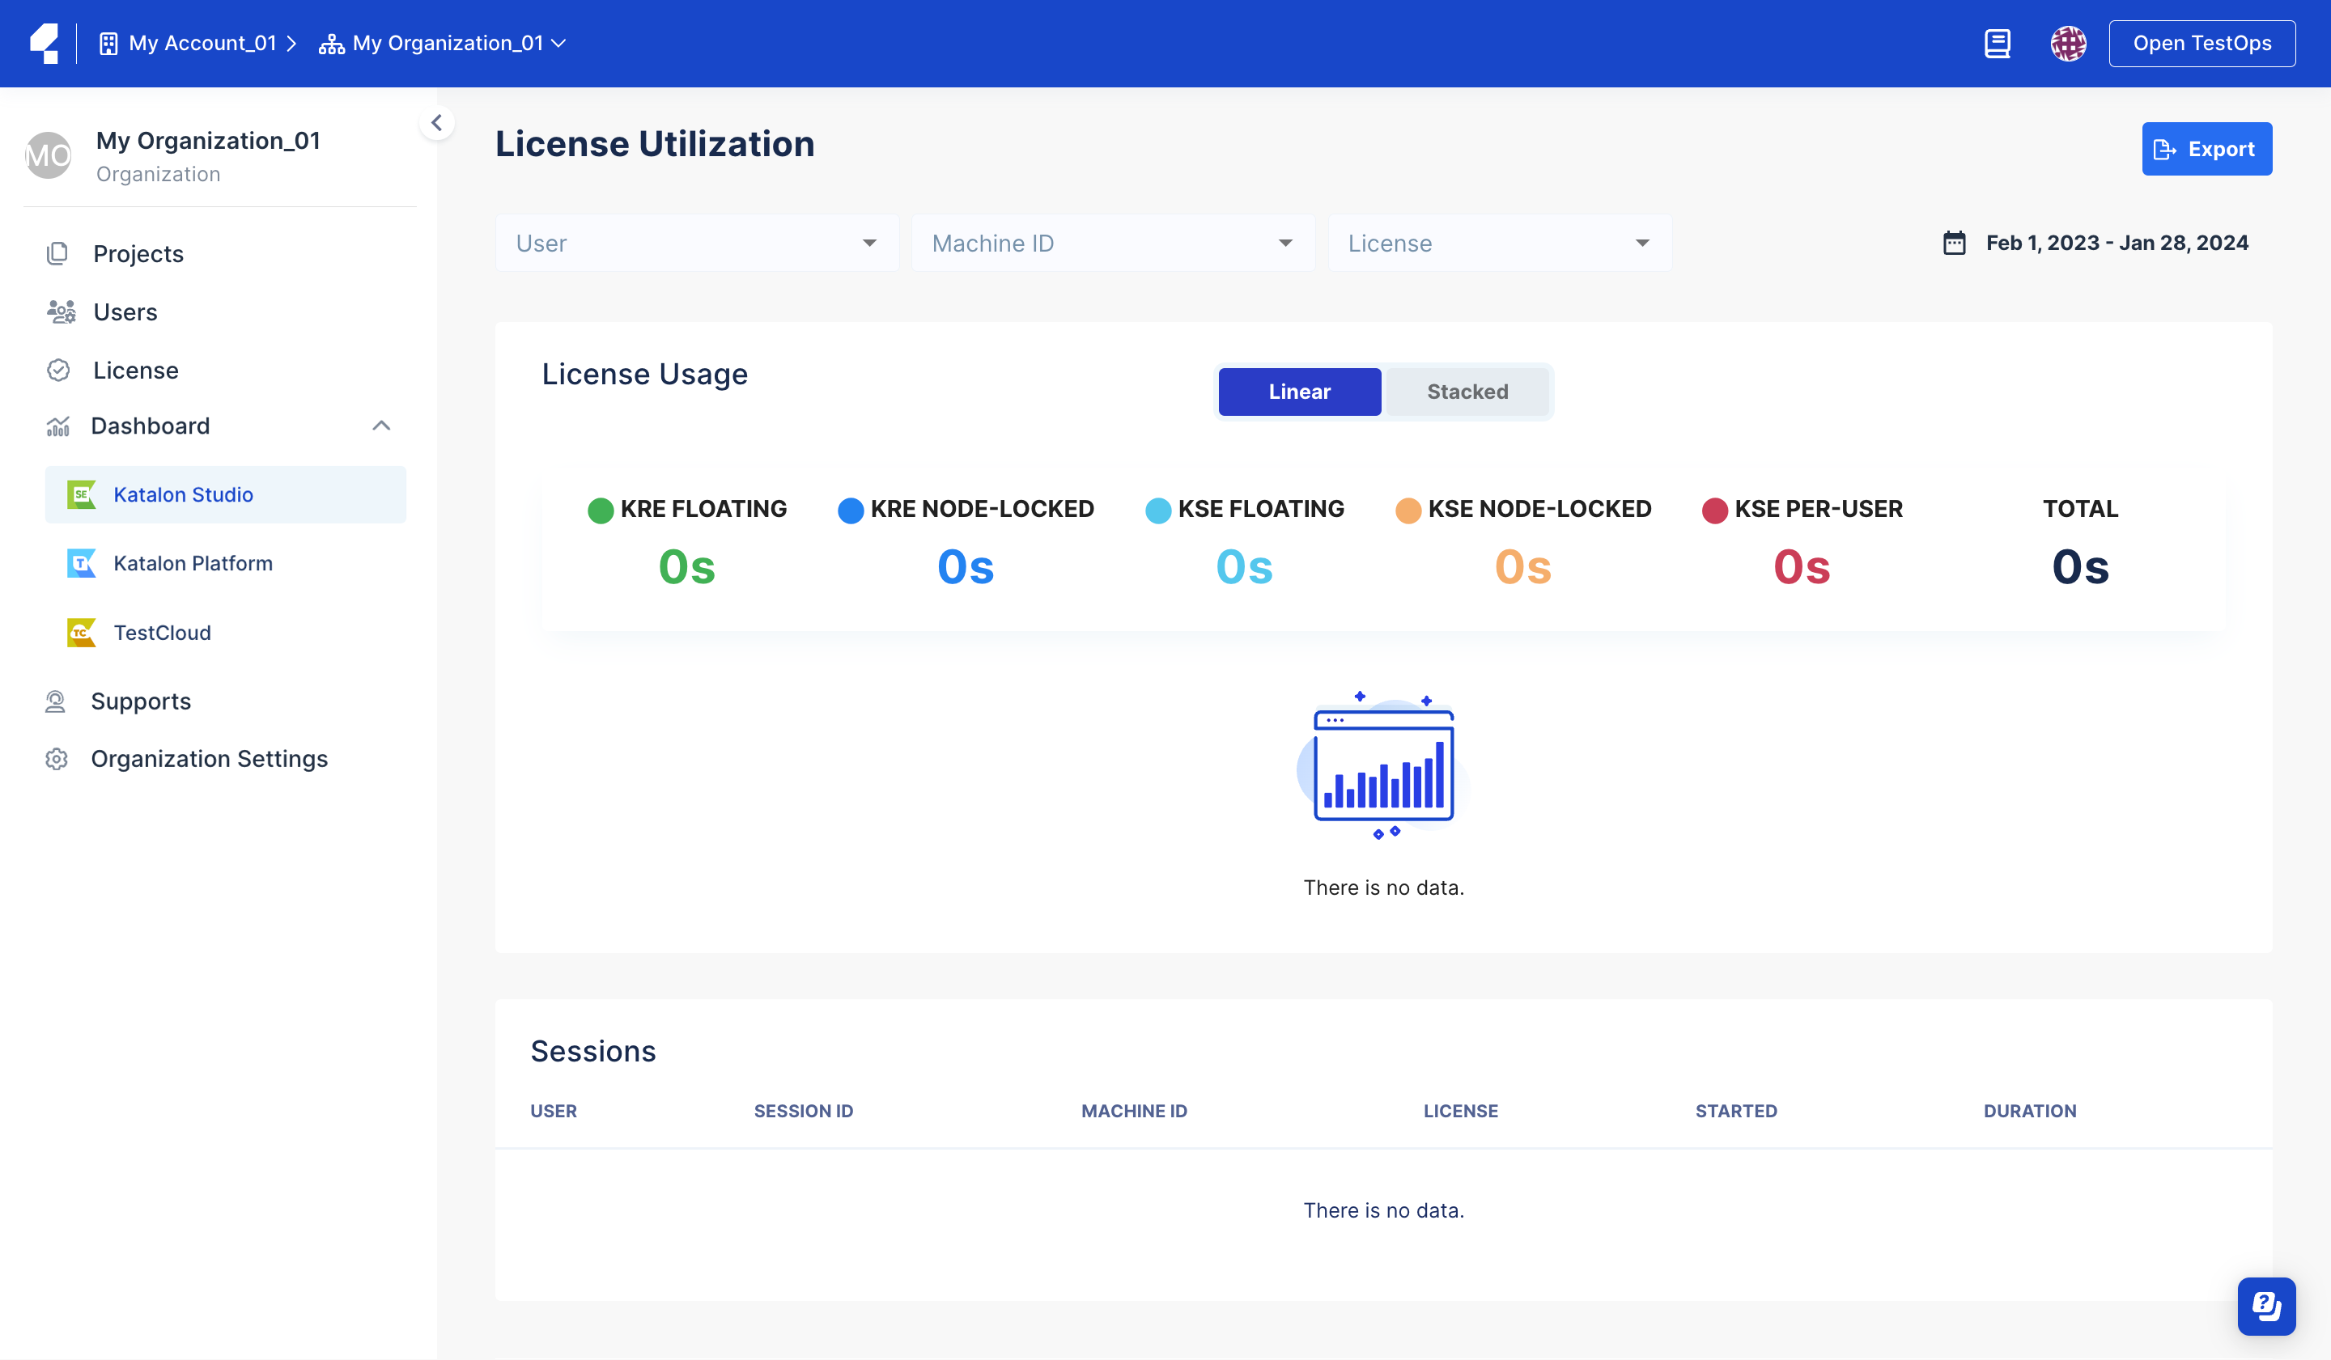Click the Katalon Platform icon in the sidebar
2331x1360 pixels.
pyautogui.click(x=82, y=563)
